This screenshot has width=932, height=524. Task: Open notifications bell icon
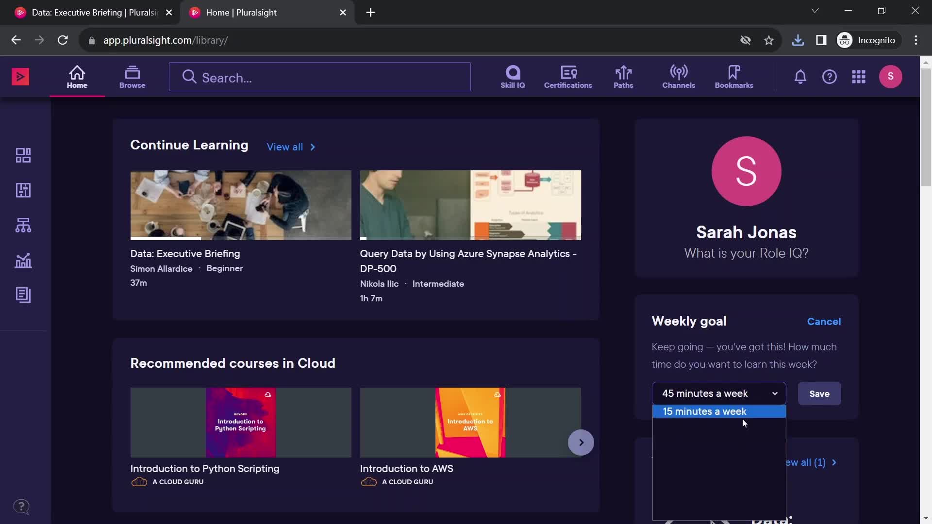(x=800, y=77)
